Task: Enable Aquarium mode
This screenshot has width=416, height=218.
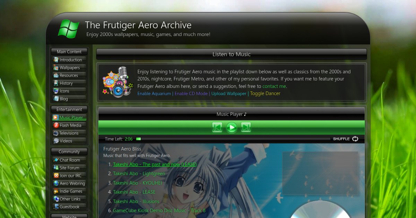Action: tap(154, 93)
